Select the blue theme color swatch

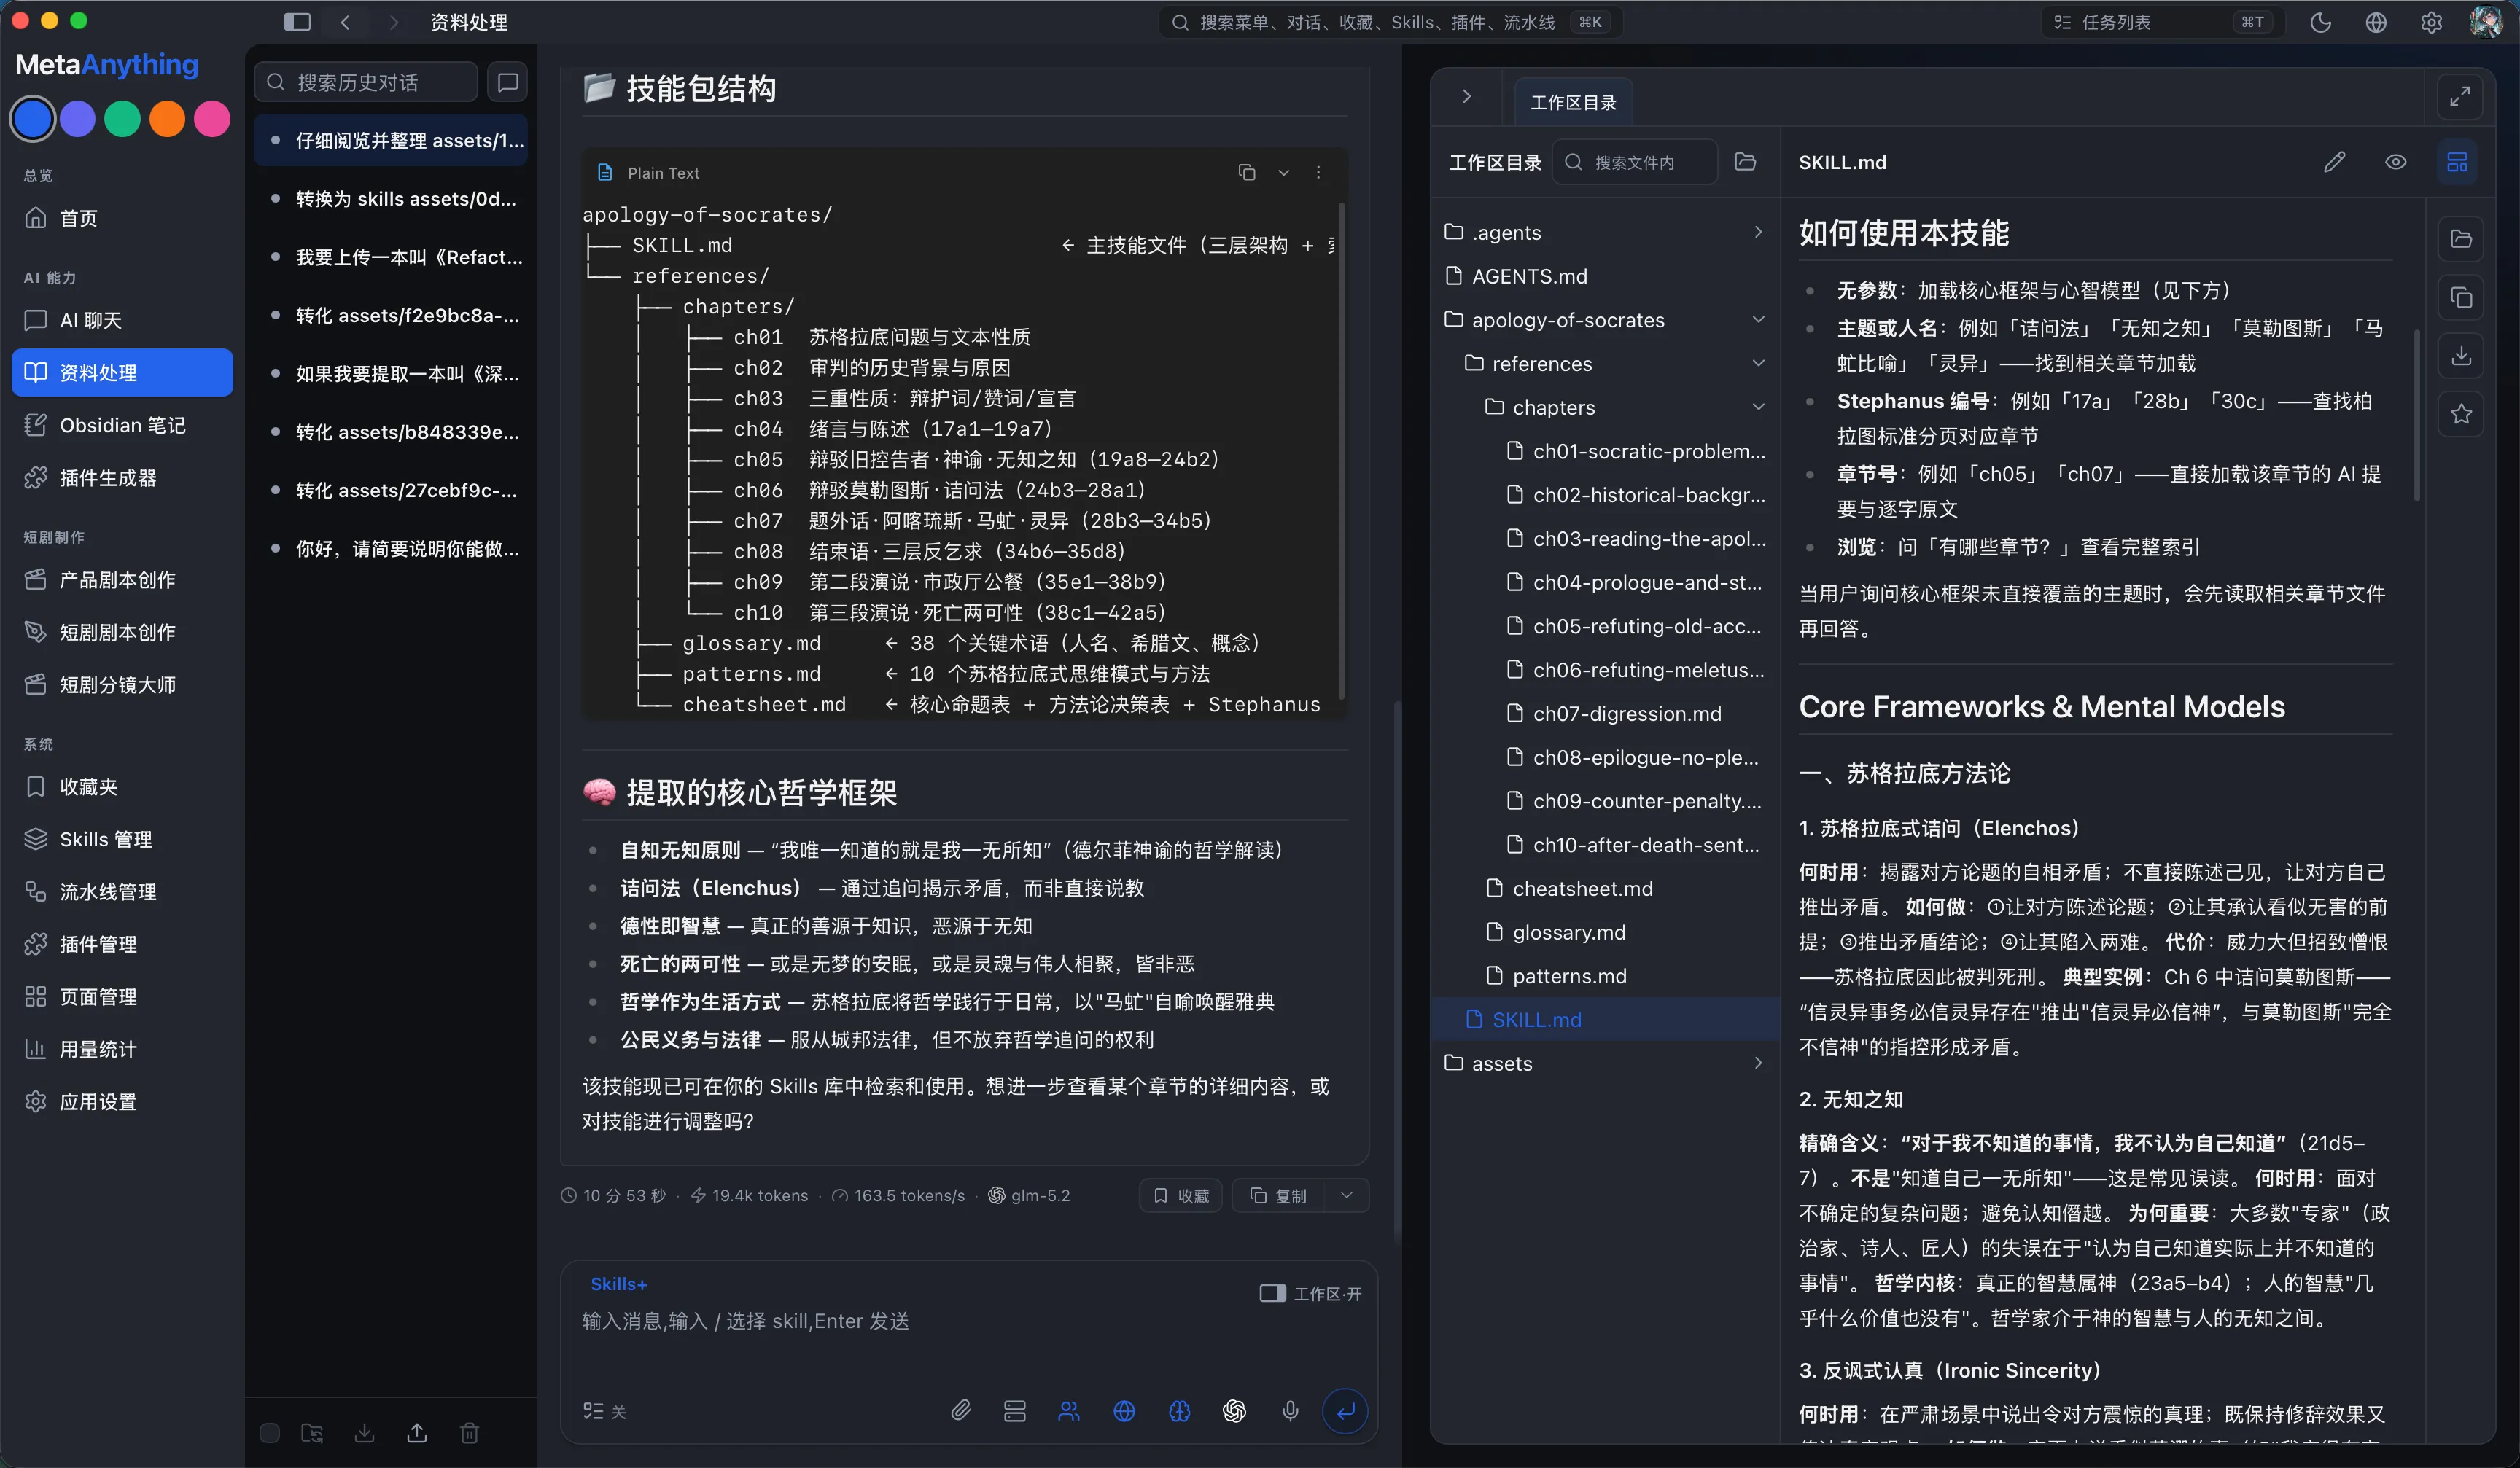33,119
